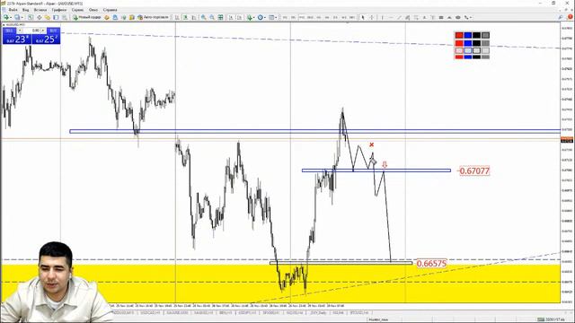The height and width of the screenshot is (323, 575).
Task: Select the standard Cursor mode
Action: [x=363, y=17]
